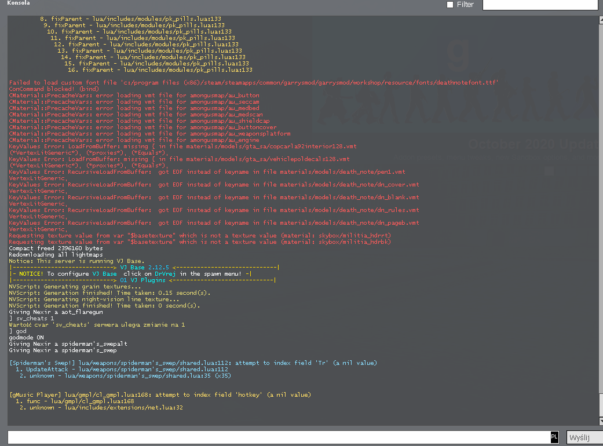Click 'Giving Nexir a aot_flaregun' line
The height and width of the screenshot is (446, 603).
(56, 312)
